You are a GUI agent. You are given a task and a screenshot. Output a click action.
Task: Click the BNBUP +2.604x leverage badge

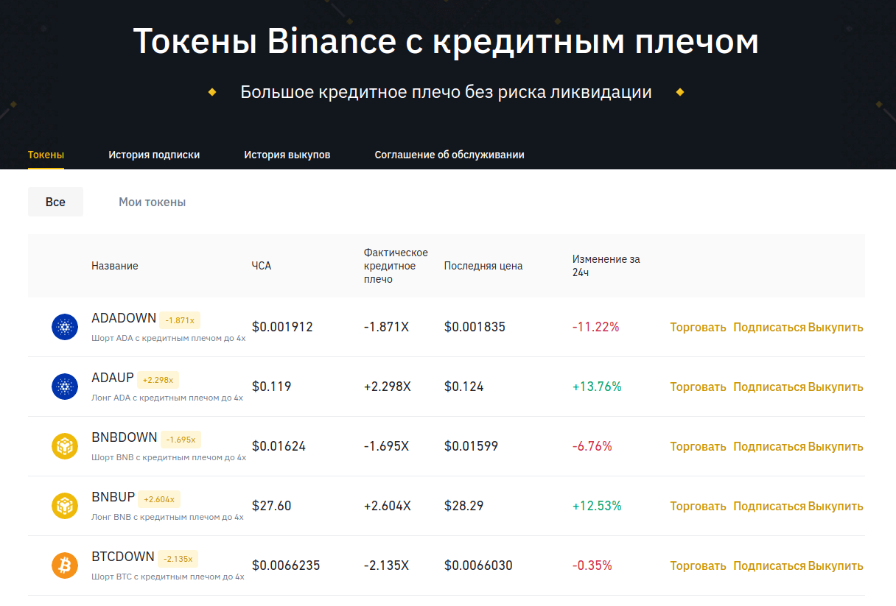[159, 499]
